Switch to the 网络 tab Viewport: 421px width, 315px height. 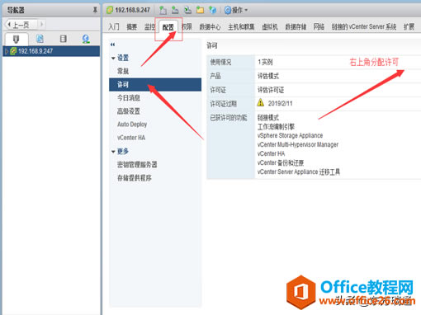coord(319,27)
